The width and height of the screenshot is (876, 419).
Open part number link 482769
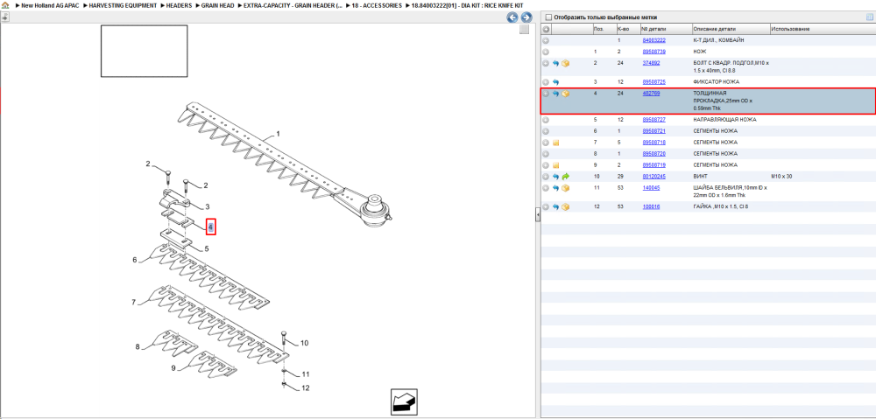[652, 94]
